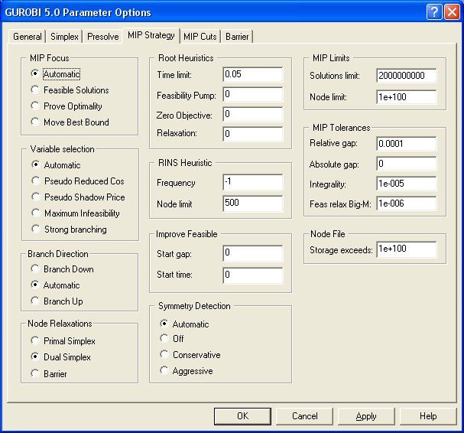The image size is (464, 433).
Task: Click the Apply button
Action: [x=366, y=416]
